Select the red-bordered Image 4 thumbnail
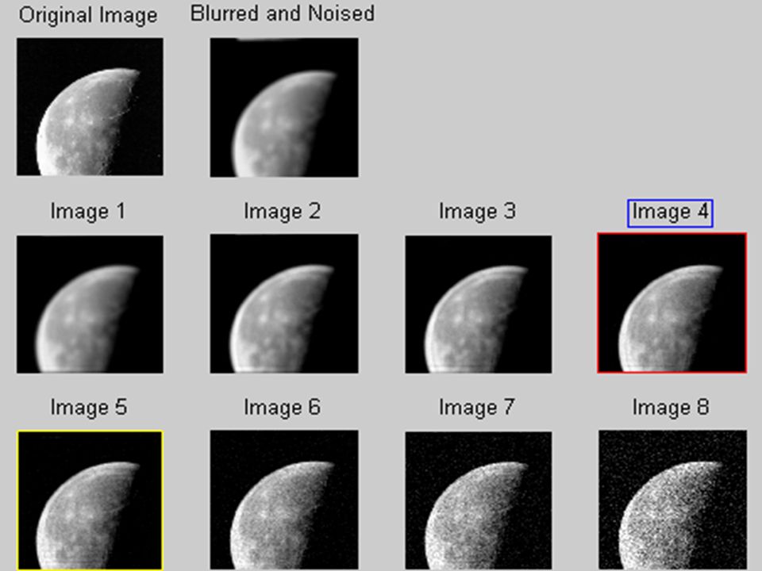Image resolution: width=762 pixels, height=571 pixels. [x=672, y=303]
